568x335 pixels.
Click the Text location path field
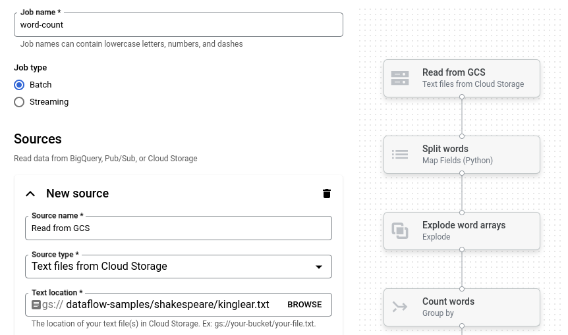[171, 305]
